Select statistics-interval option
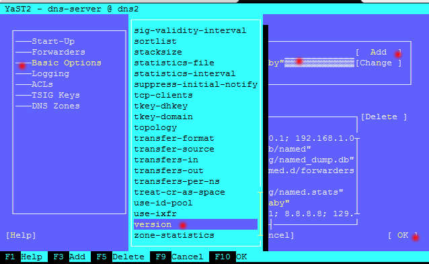The image size is (429, 264). [x=196, y=73]
